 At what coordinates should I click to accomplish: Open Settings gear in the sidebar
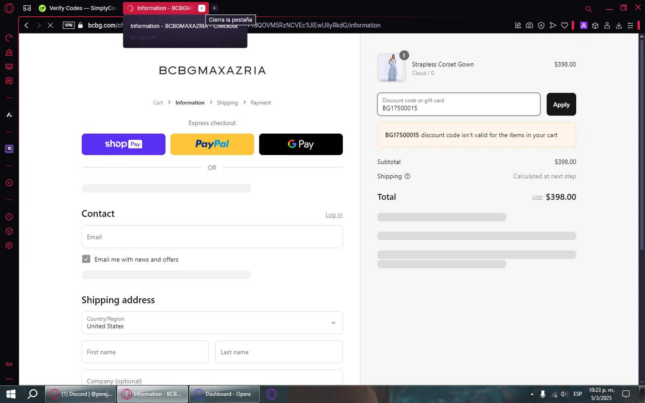pos(9,246)
